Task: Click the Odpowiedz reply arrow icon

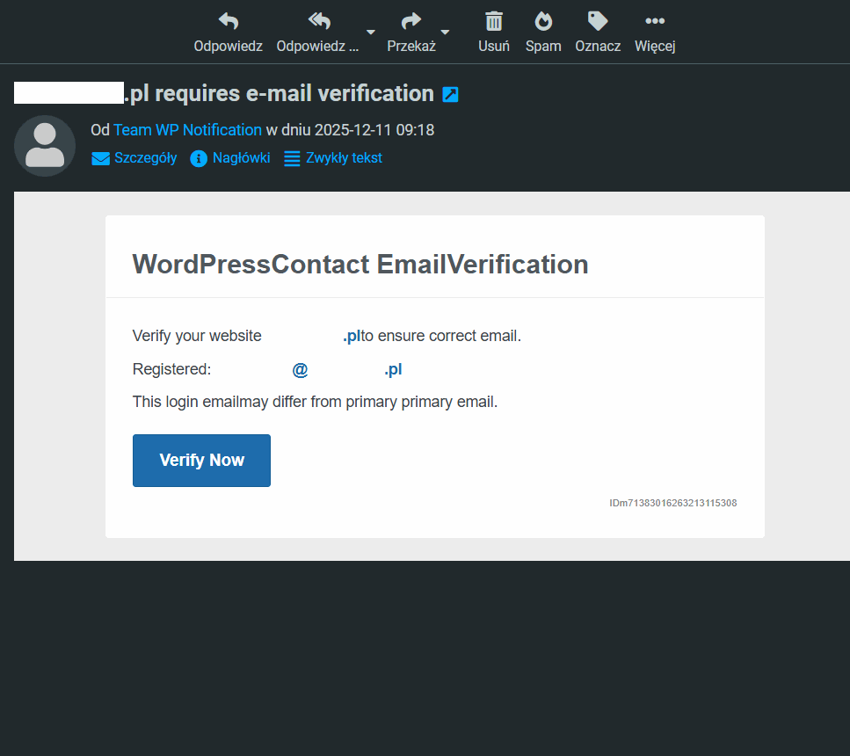Action: point(229,21)
